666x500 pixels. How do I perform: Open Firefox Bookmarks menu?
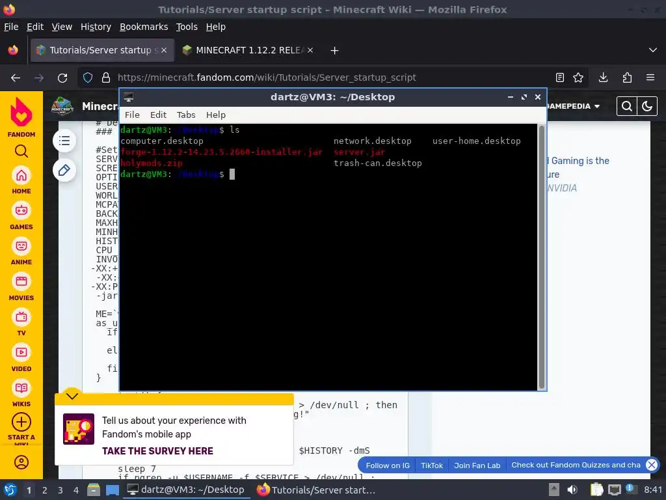[x=144, y=27]
